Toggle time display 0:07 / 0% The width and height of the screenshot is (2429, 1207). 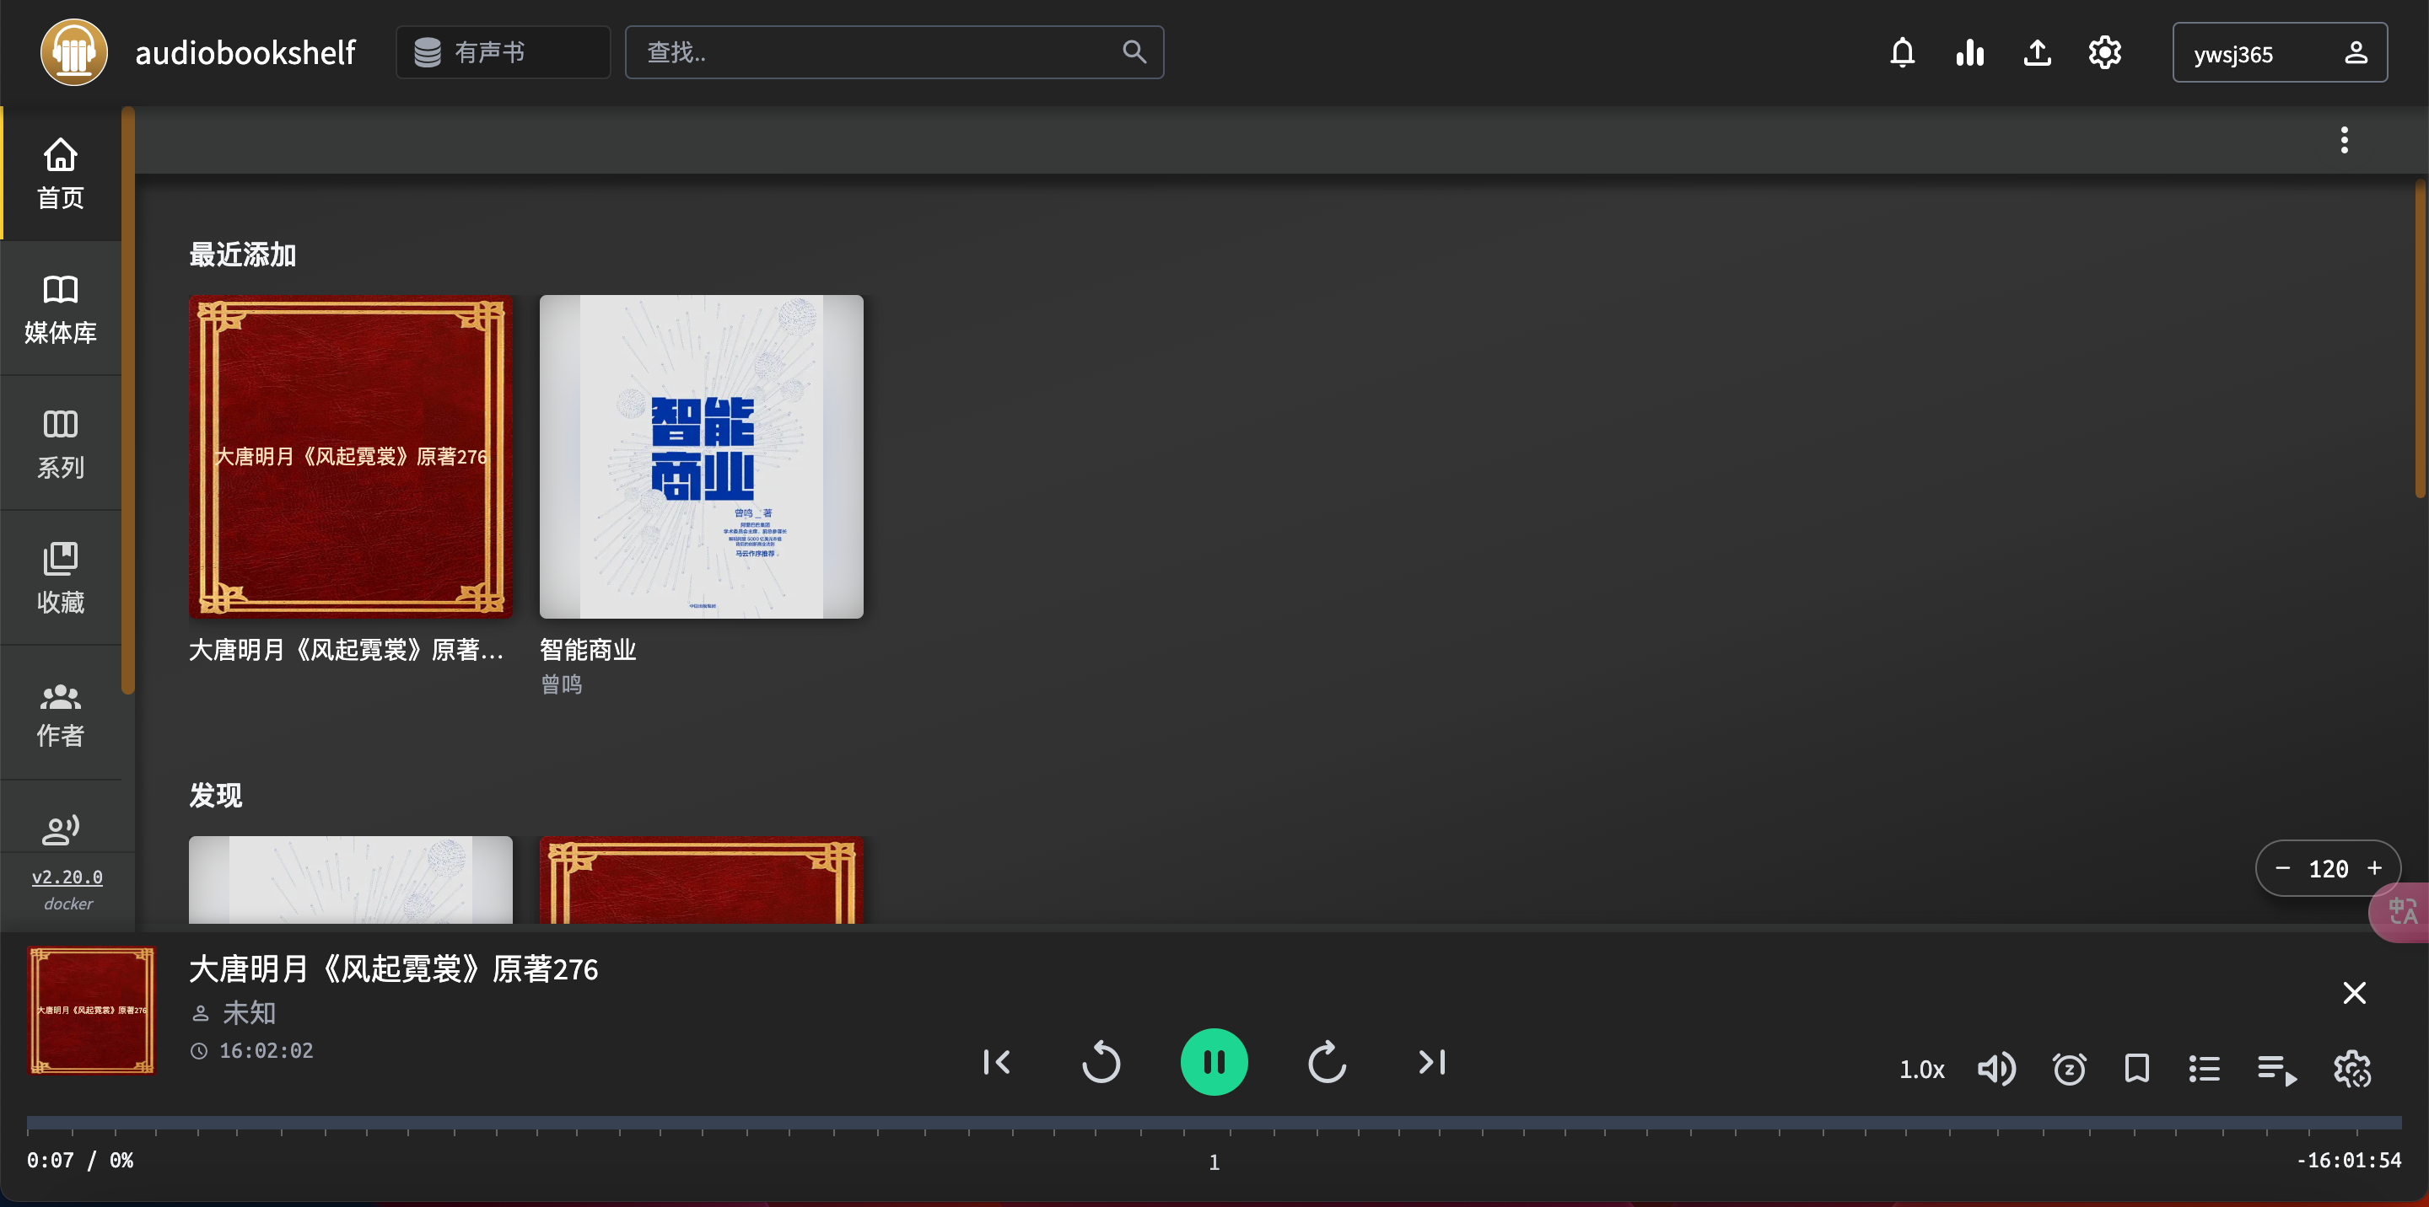click(80, 1160)
